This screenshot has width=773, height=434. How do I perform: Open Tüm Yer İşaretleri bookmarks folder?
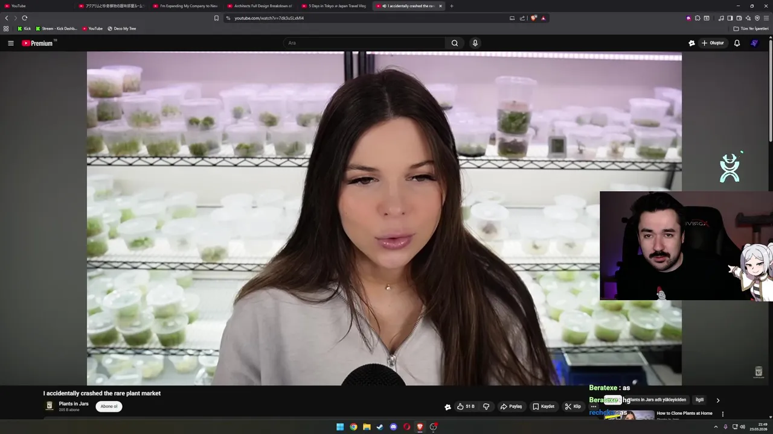tap(751, 28)
